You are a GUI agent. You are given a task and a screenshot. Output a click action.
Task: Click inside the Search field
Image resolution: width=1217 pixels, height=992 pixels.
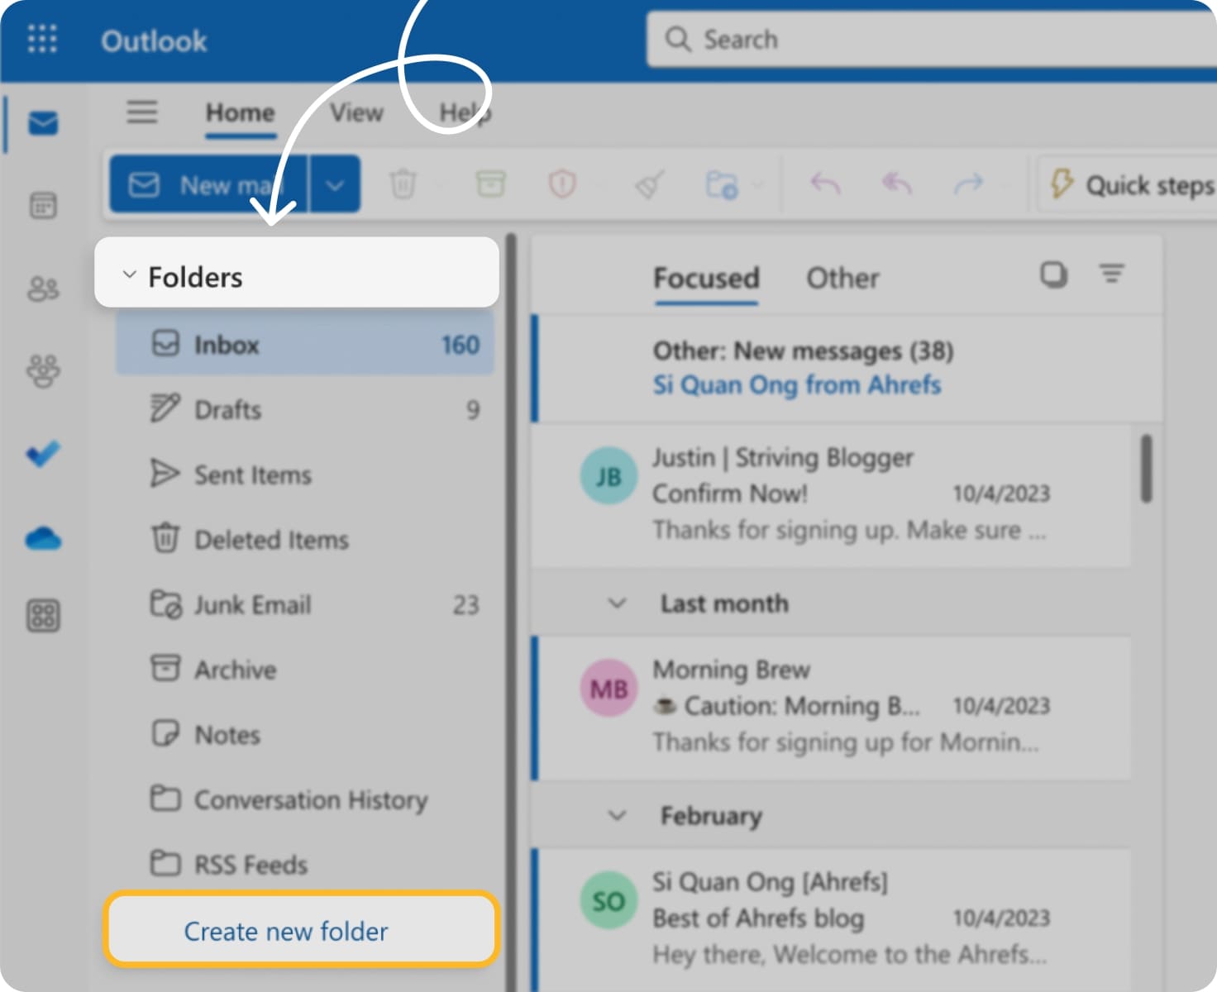click(x=909, y=38)
